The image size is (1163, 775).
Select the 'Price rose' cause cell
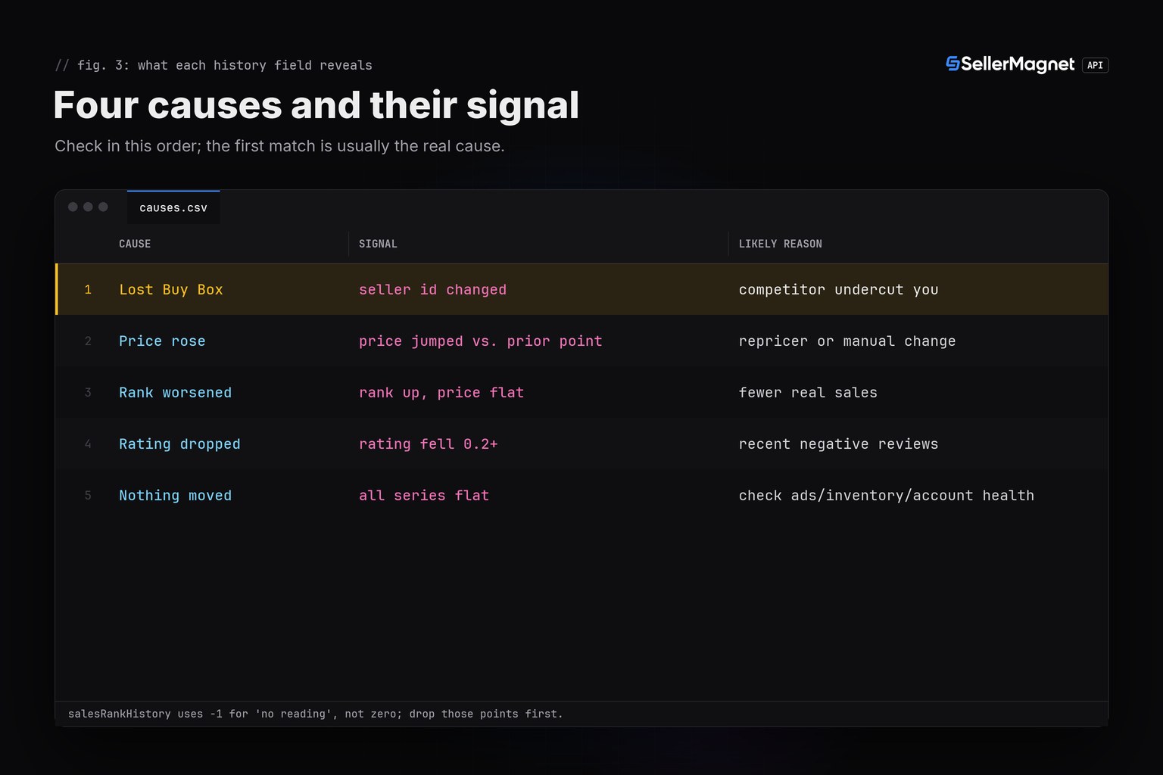click(x=162, y=341)
